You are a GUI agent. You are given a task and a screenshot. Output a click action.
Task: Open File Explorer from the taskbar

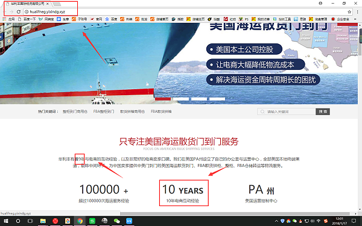pyautogui.click(x=43, y=221)
